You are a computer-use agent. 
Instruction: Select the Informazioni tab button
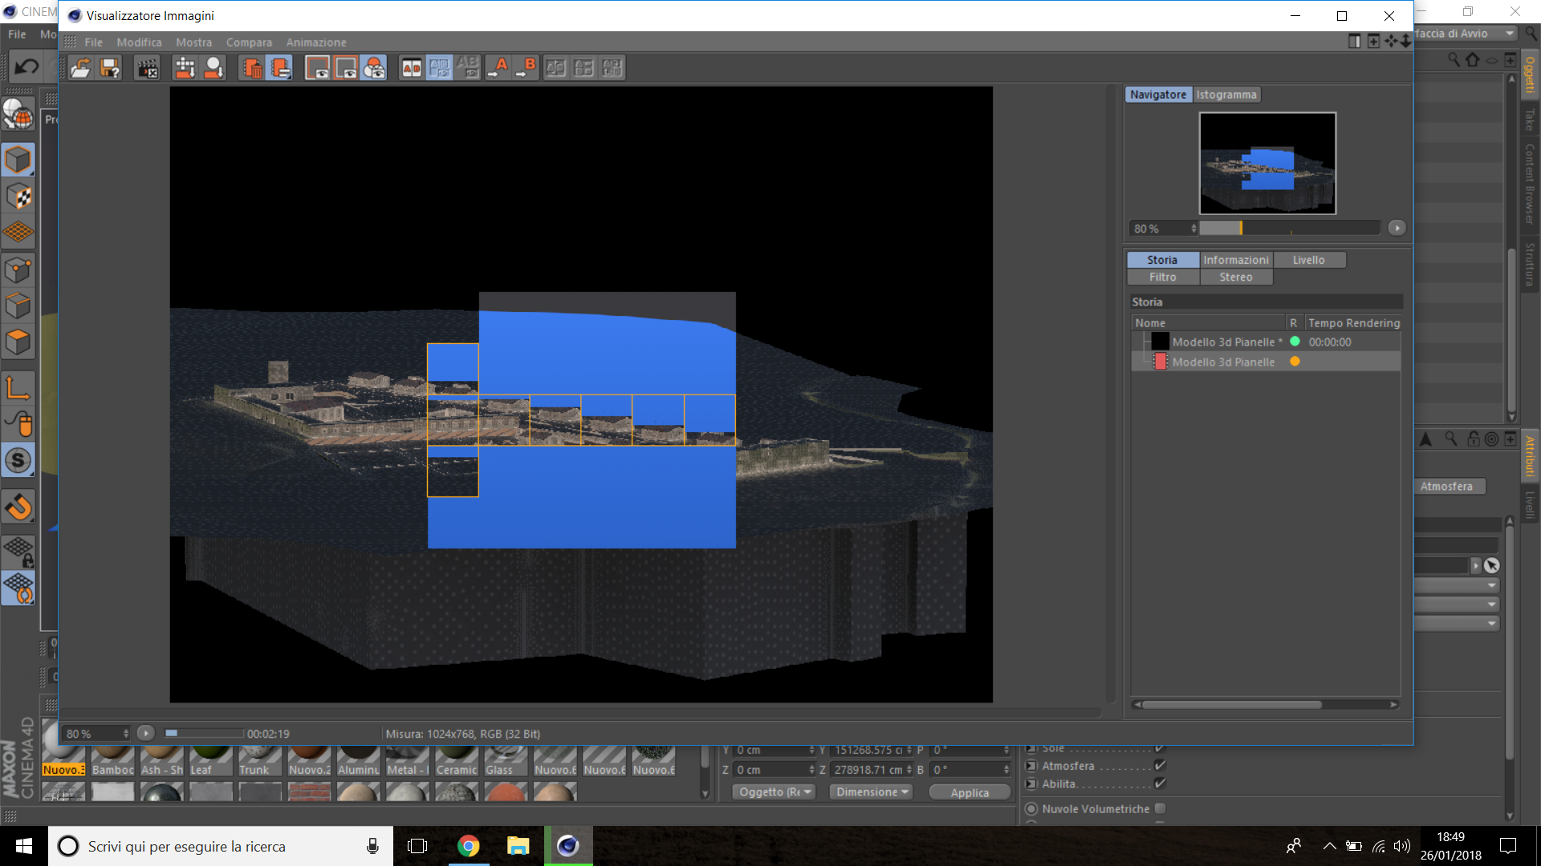[1235, 260]
